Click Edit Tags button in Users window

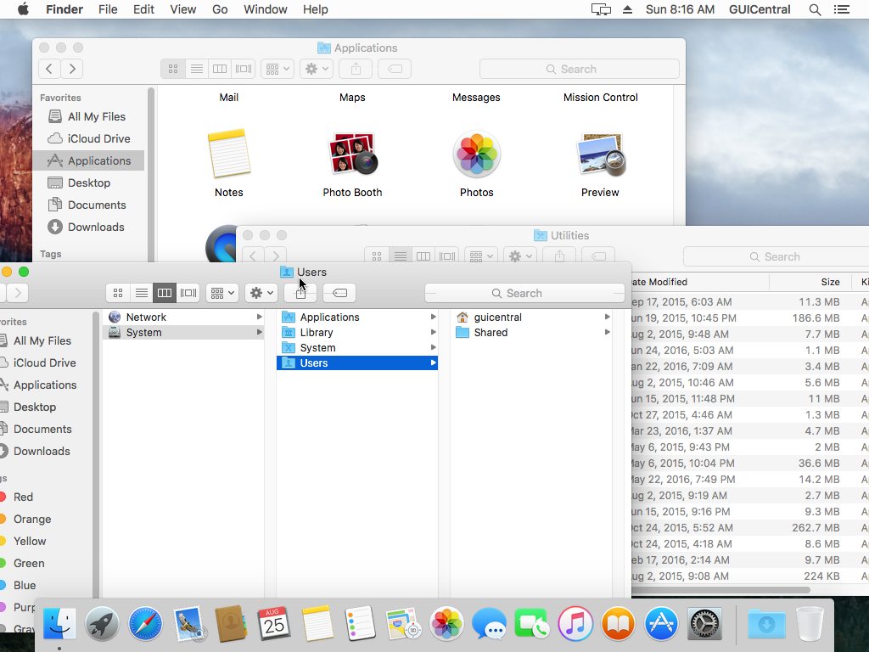pyautogui.click(x=339, y=293)
